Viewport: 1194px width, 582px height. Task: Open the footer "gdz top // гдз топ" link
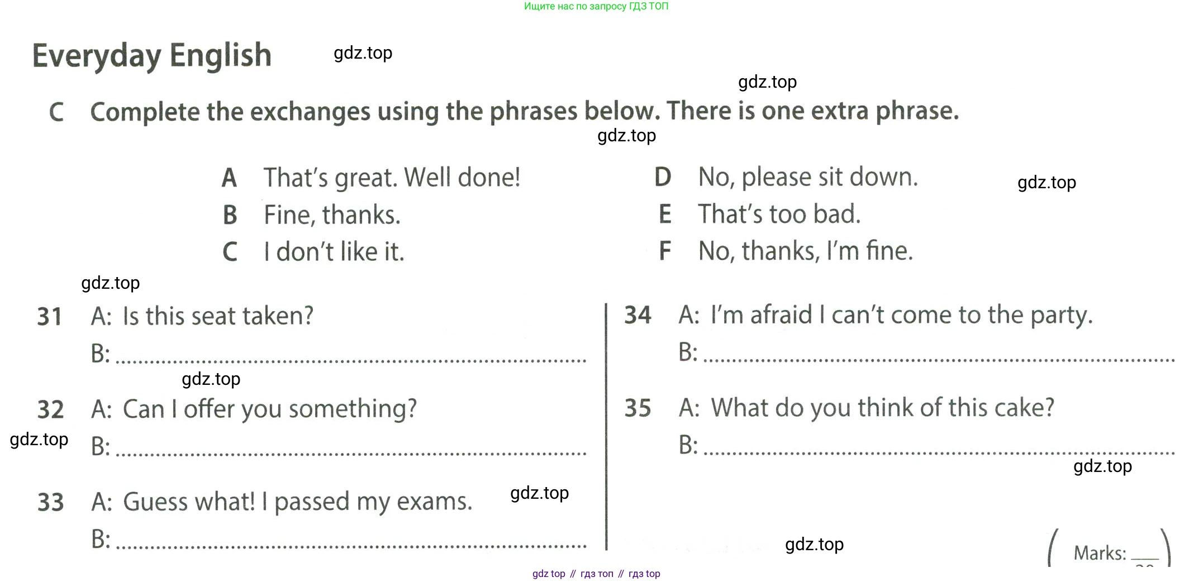pyautogui.click(x=596, y=574)
